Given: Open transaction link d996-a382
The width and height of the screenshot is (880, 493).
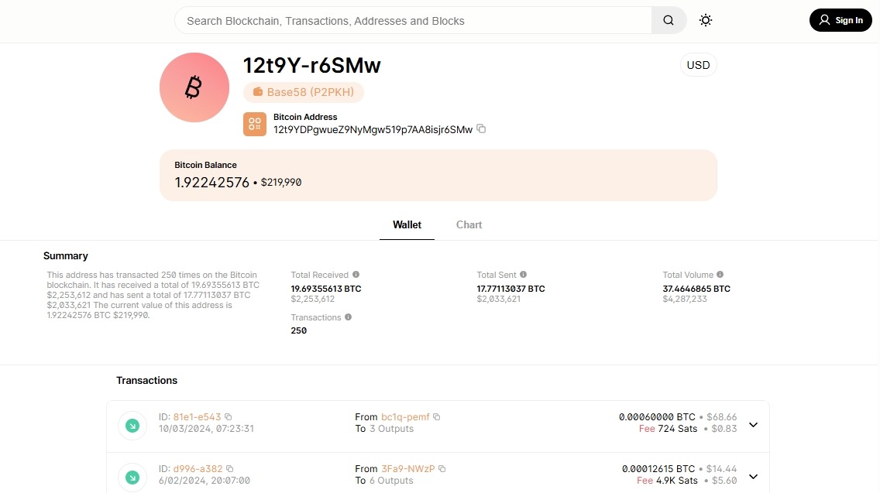Looking at the screenshot, I should [x=198, y=468].
